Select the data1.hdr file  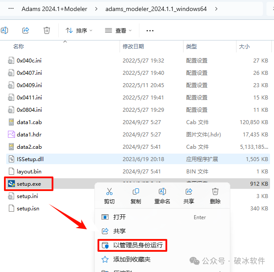click(x=138, y=135)
